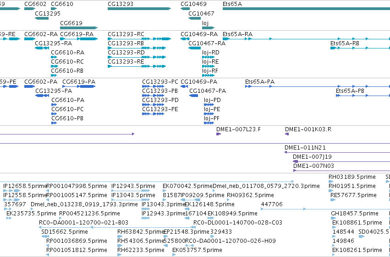Viewport: 390px width, 257px height.
Task: Select BAC end DME1-001K03.R label
Action: coord(308,129)
